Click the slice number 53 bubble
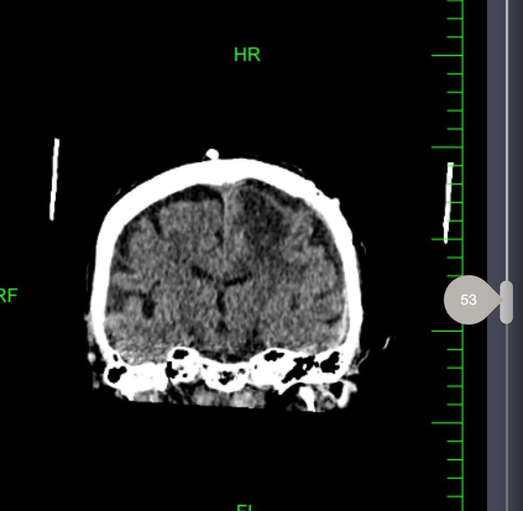Viewport: 523px width, 511px height. tap(468, 300)
